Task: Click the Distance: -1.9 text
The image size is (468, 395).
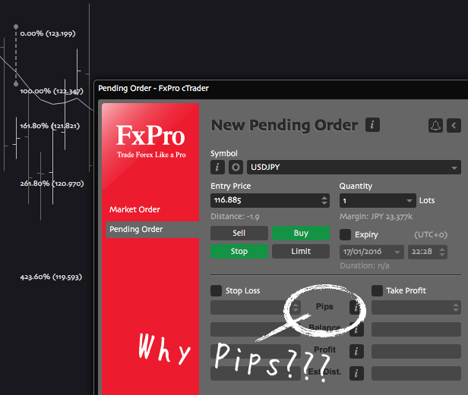Action: point(235,216)
